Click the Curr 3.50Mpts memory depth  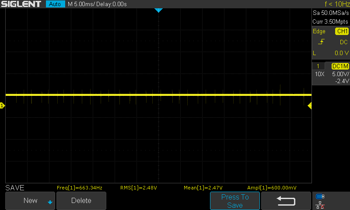click(x=330, y=21)
